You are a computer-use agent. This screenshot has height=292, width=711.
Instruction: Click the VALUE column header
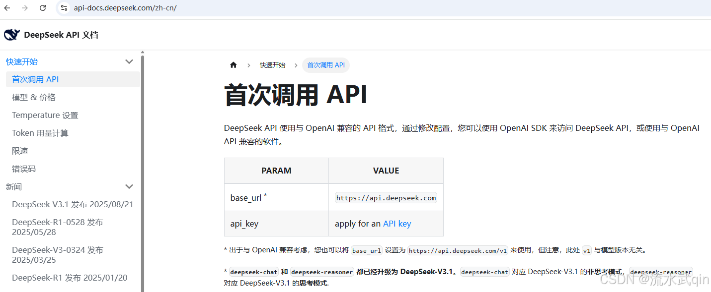coord(386,171)
